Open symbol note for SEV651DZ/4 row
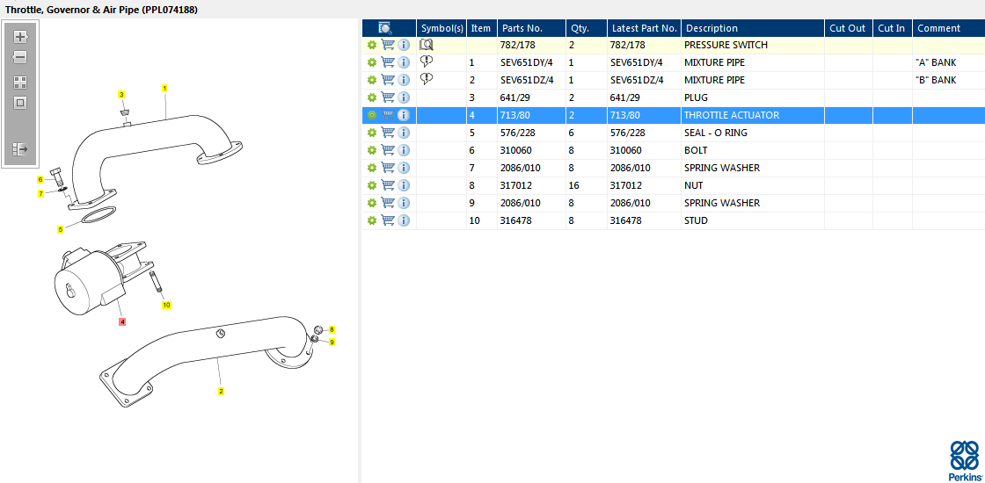This screenshot has width=985, height=483. (427, 79)
